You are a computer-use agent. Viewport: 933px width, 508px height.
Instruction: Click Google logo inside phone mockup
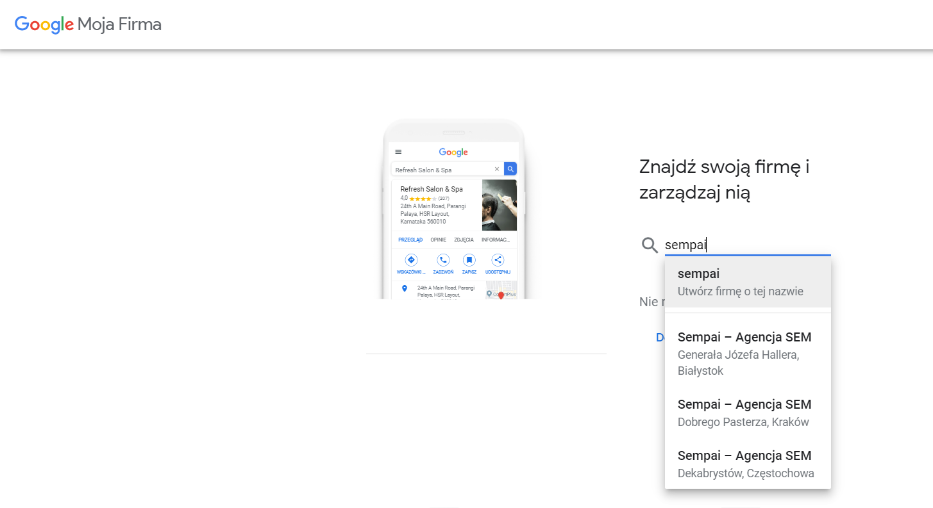[x=453, y=152]
